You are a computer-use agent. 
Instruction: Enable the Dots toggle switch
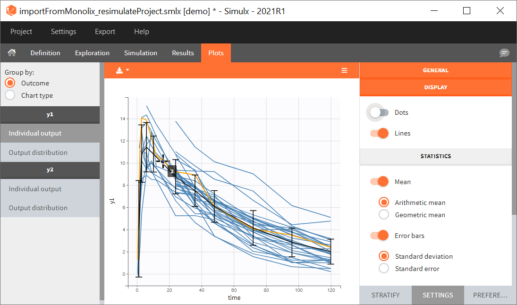(x=379, y=112)
